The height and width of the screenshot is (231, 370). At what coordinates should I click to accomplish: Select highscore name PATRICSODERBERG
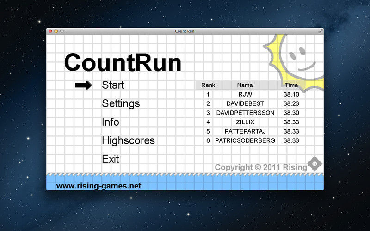245,140
